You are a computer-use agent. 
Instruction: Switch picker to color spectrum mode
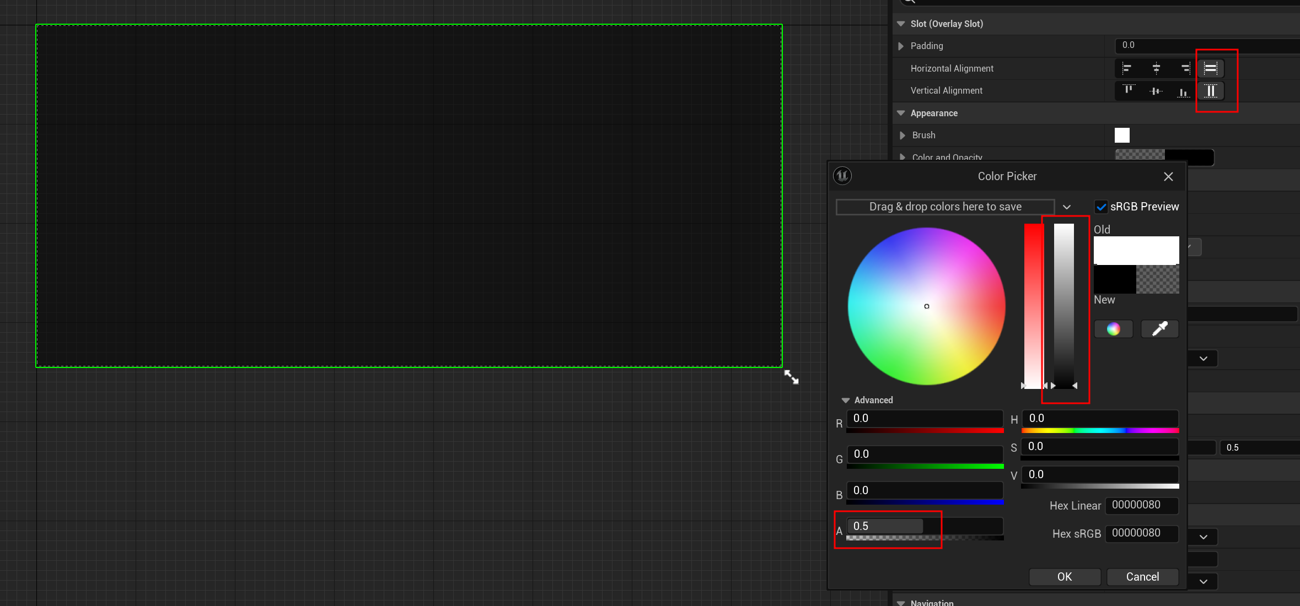click(x=1113, y=329)
